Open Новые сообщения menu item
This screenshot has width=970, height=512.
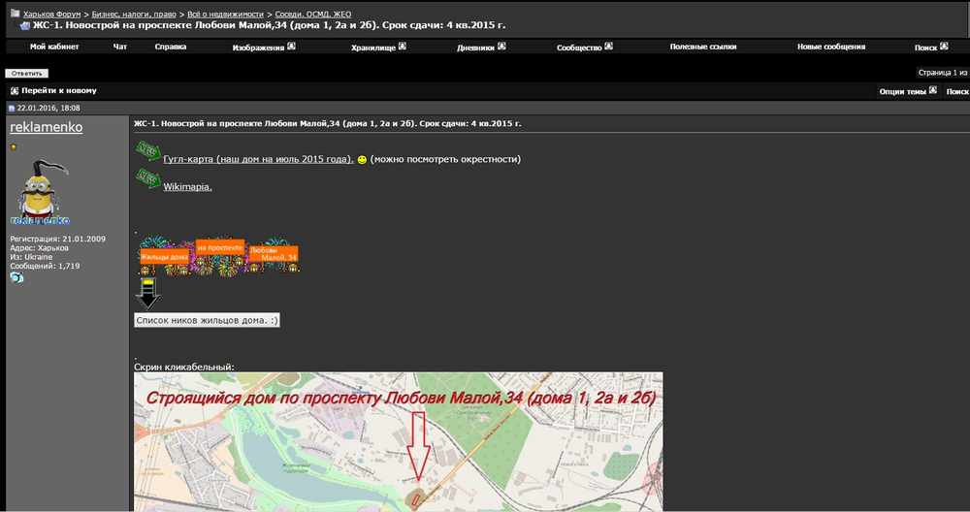(831, 47)
